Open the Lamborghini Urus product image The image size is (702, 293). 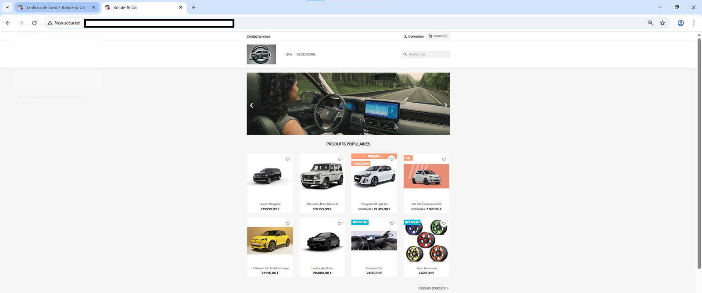322,241
